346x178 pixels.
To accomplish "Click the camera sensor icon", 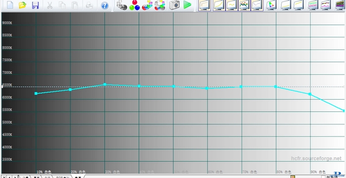I will click(x=174, y=5).
